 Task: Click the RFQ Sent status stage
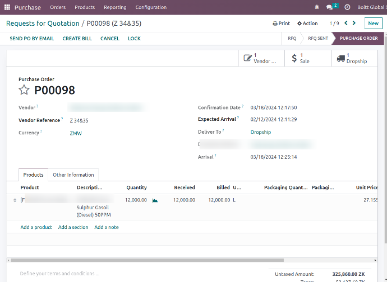pyautogui.click(x=318, y=39)
